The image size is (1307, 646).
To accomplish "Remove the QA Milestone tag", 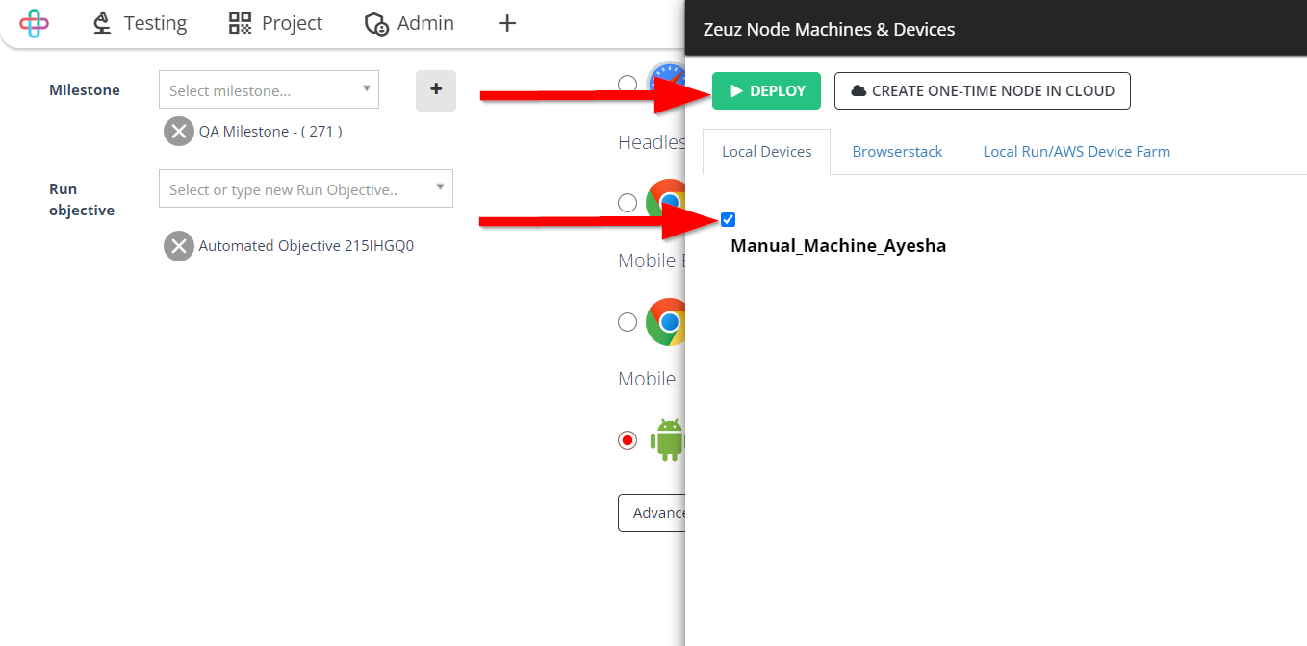I will tap(178, 131).
